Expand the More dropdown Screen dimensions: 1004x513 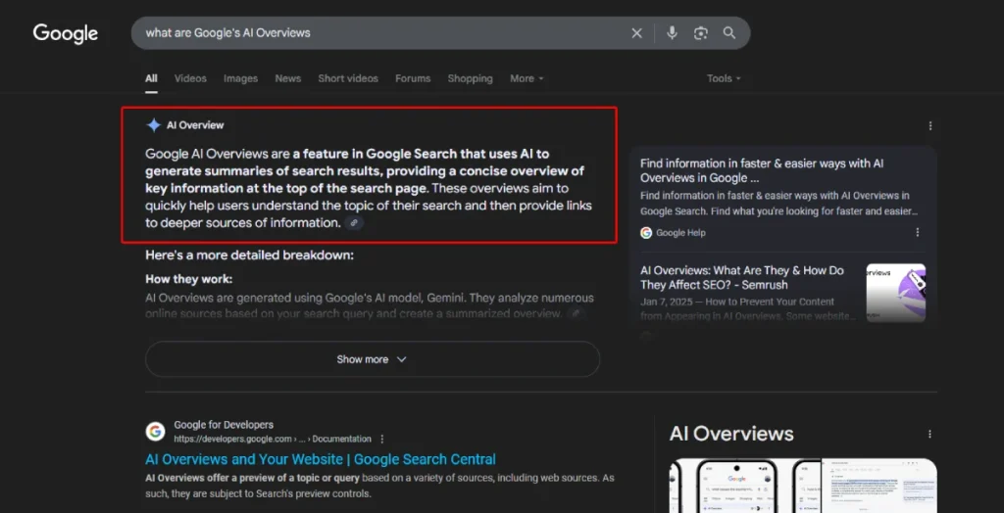pyautogui.click(x=527, y=78)
